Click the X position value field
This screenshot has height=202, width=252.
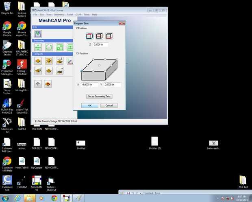click(x=89, y=85)
